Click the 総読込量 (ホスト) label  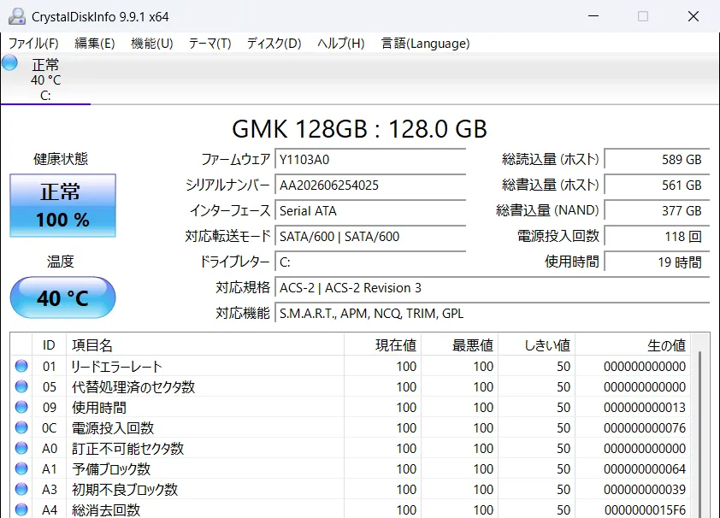[551, 159]
